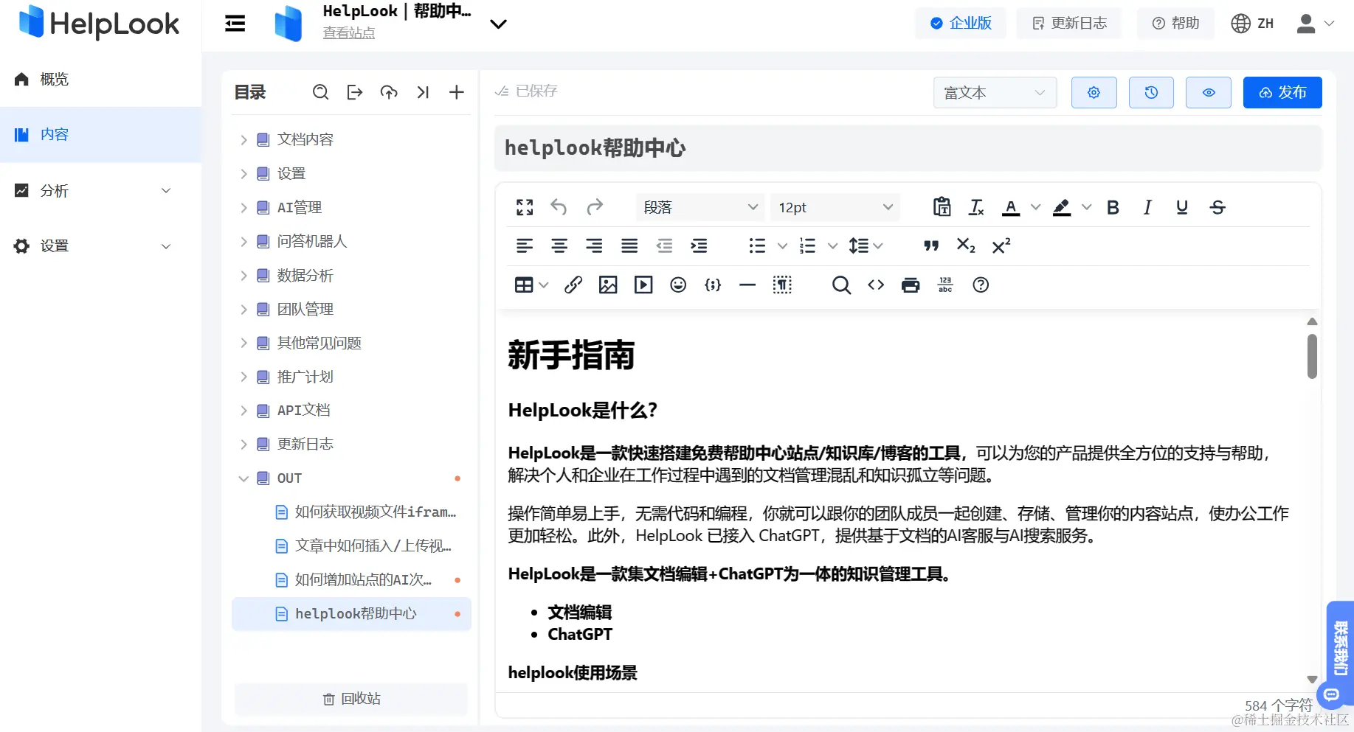Viewport: 1354px width, 732px height.
Task: Apply subscript formatting
Action: point(966,246)
